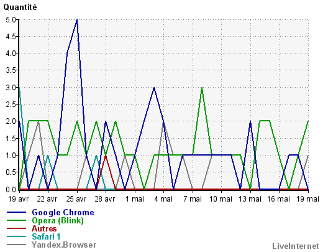Screen dimensions: 323x252
Task: Click the 19 mai date label
Action: [x=307, y=199]
